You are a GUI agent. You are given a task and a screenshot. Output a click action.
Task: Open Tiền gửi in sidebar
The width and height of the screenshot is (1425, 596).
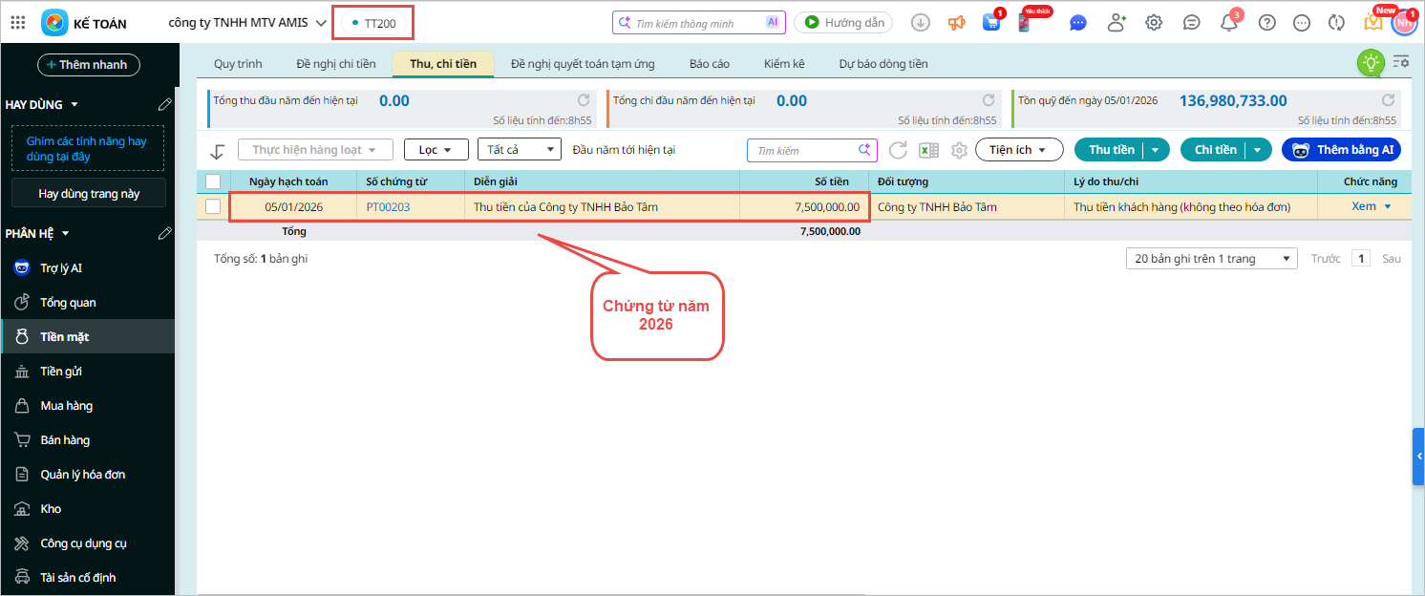(61, 372)
